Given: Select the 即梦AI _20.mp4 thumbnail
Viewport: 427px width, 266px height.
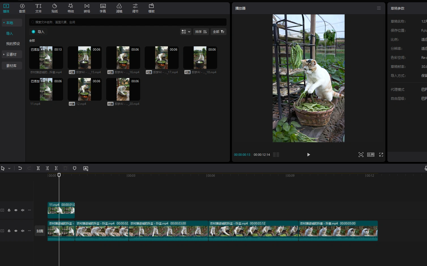Looking at the screenshot, I should pos(123,89).
